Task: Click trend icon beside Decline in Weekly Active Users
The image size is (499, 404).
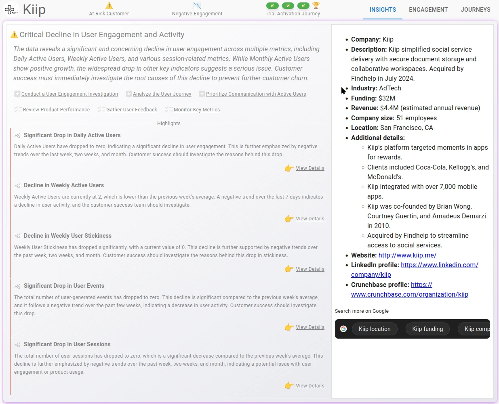Action: coord(17,186)
